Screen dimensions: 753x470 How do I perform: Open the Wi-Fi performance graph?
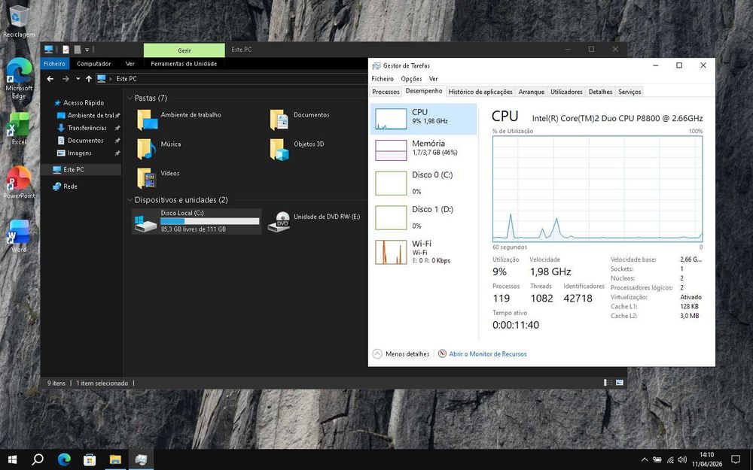(x=390, y=252)
